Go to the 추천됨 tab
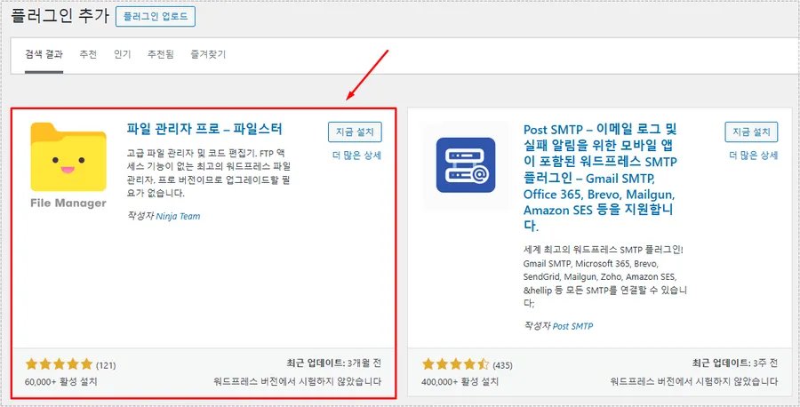The width and height of the screenshot is (800, 407). (161, 54)
